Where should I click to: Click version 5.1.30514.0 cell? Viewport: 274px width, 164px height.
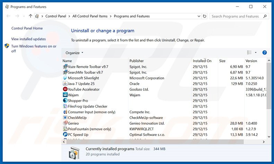click(255, 78)
